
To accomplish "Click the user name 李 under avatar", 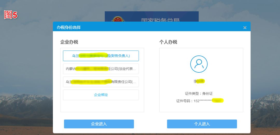I will pyautogui.click(x=199, y=81).
